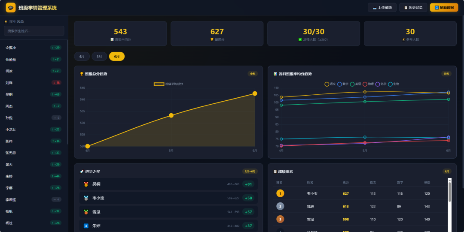The image size is (464, 232).
Task: Select student 周杰 in the list
Action: pyautogui.click(x=34, y=106)
